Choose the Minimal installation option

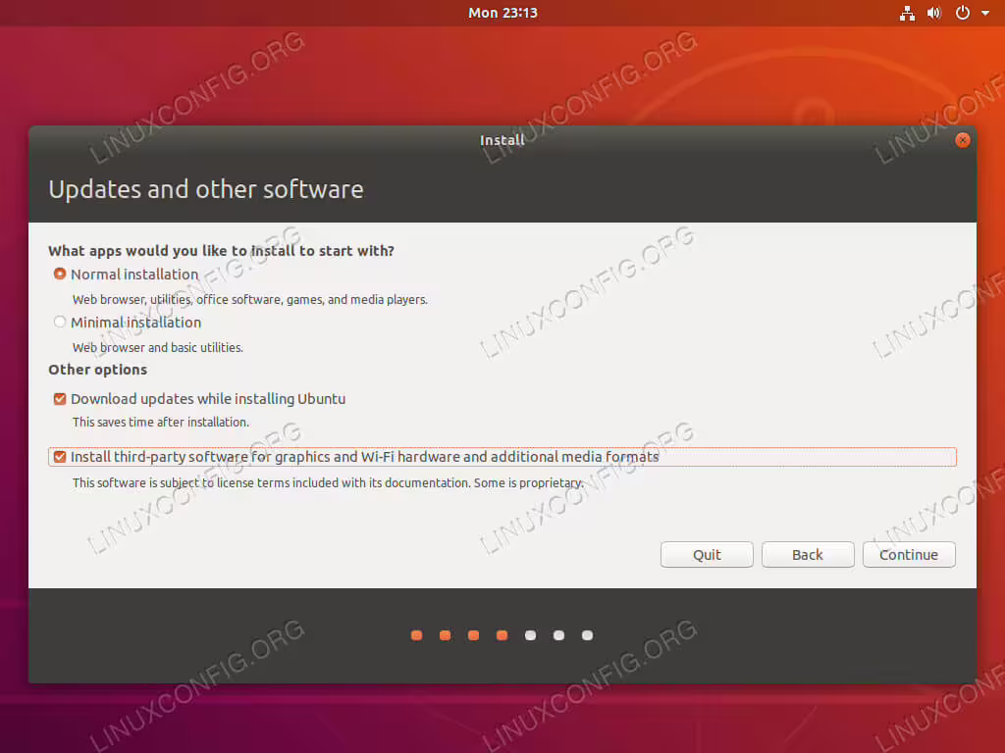[60, 322]
